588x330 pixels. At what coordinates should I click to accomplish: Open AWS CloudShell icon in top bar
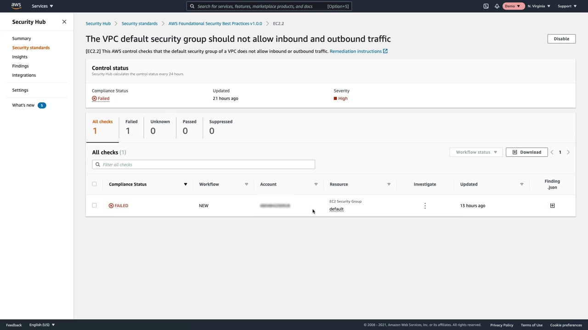(486, 6)
